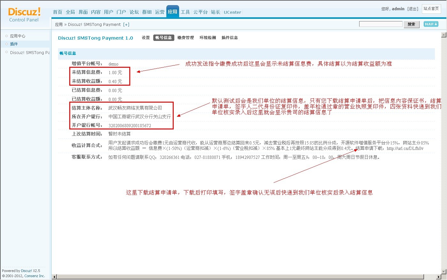The height and width of the screenshot is (280, 447).
Task: Click the demo account value
Action: point(113,64)
